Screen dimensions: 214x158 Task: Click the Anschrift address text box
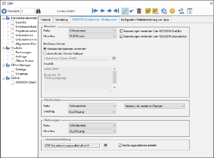pos(78,78)
